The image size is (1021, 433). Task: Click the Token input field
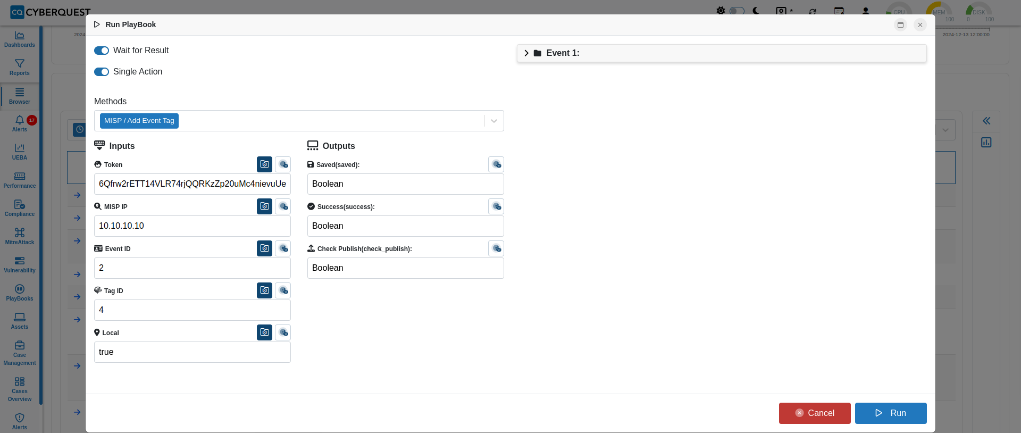pos(193,184)
